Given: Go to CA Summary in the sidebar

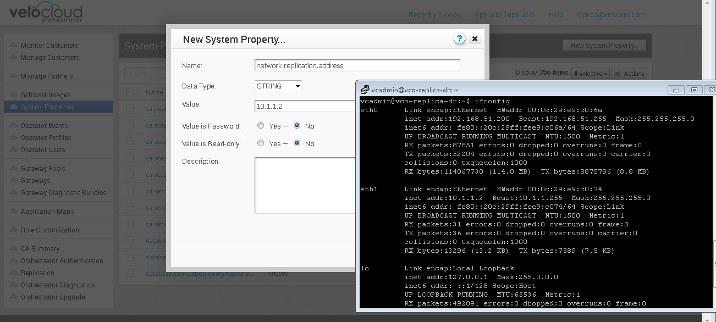Looking at the screenshot, I should tap(40, 248).
